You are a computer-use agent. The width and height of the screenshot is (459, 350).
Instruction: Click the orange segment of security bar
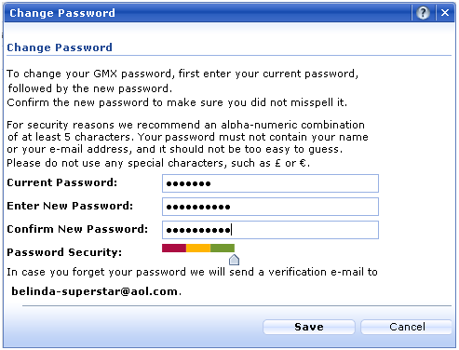coord(198,248)
